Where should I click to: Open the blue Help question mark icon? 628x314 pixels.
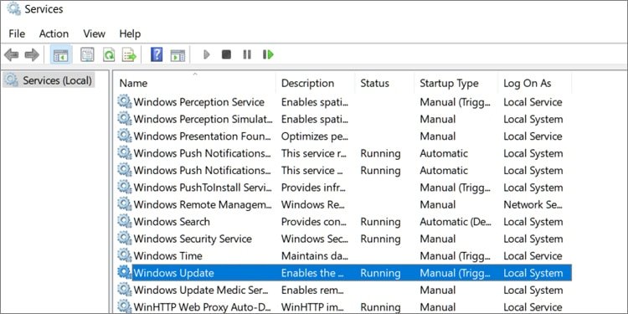[x=157, y=54]
